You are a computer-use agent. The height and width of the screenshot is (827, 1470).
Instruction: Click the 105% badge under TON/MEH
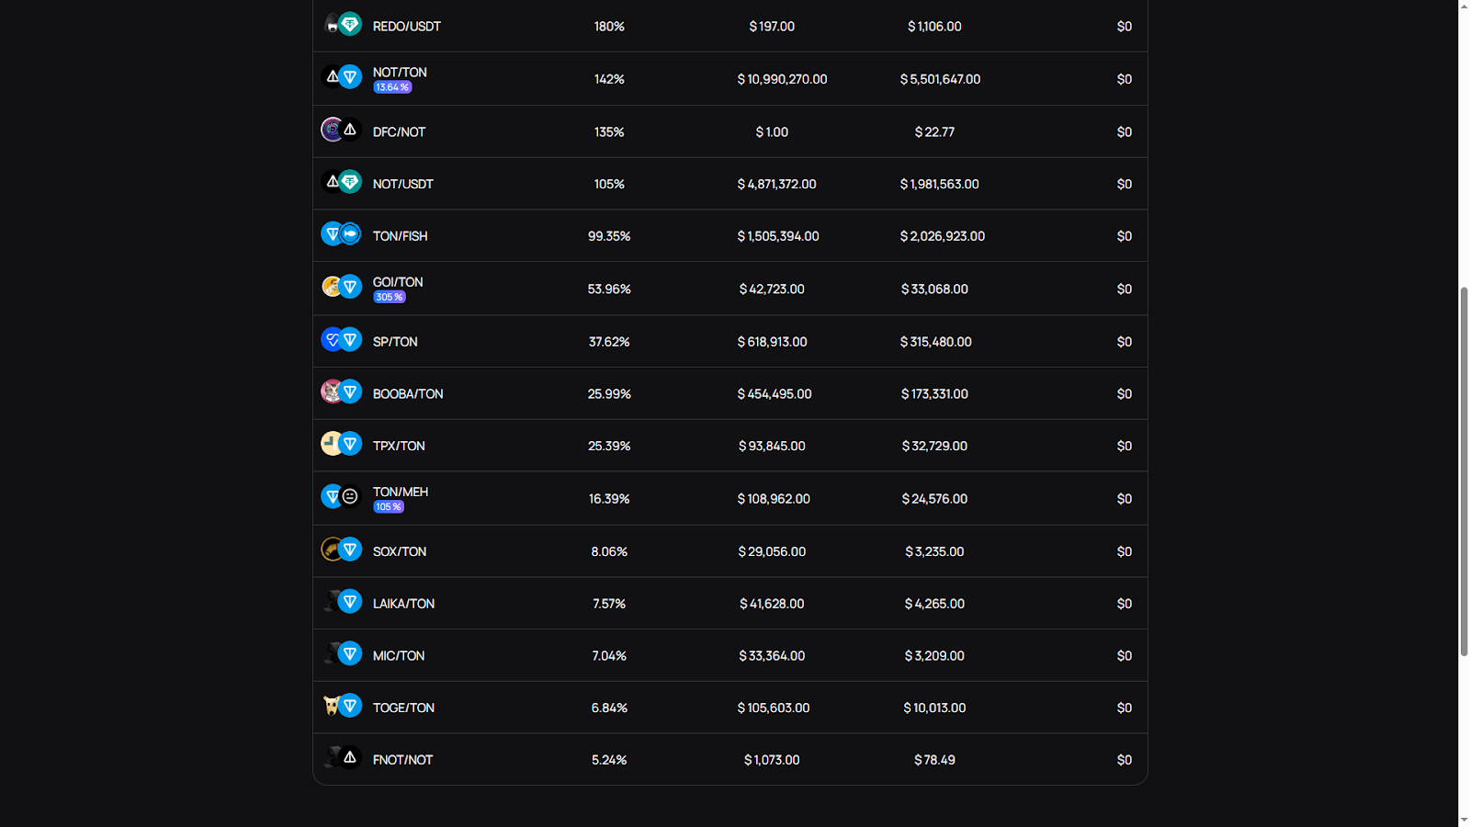point(389,506)
